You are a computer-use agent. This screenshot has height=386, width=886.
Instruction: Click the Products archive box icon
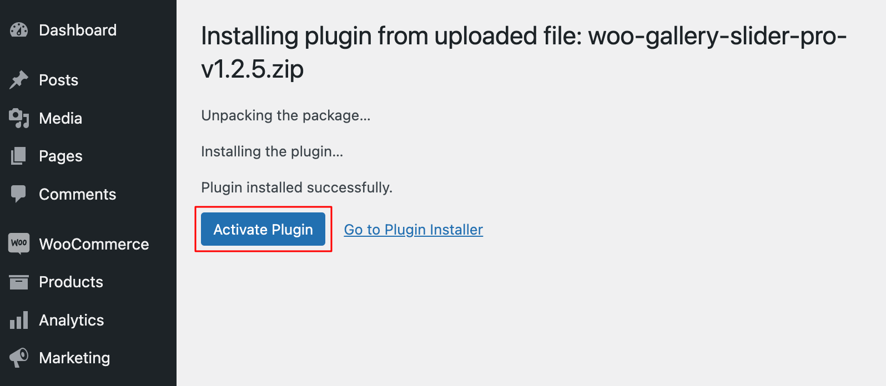(x=19, y=282)
